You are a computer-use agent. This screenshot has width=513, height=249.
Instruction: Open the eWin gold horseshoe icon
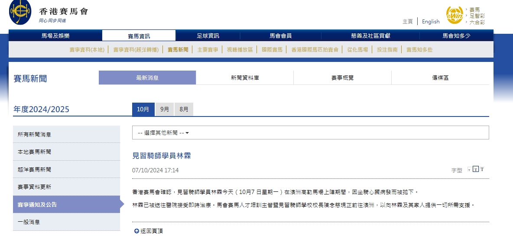coord(455,15)
